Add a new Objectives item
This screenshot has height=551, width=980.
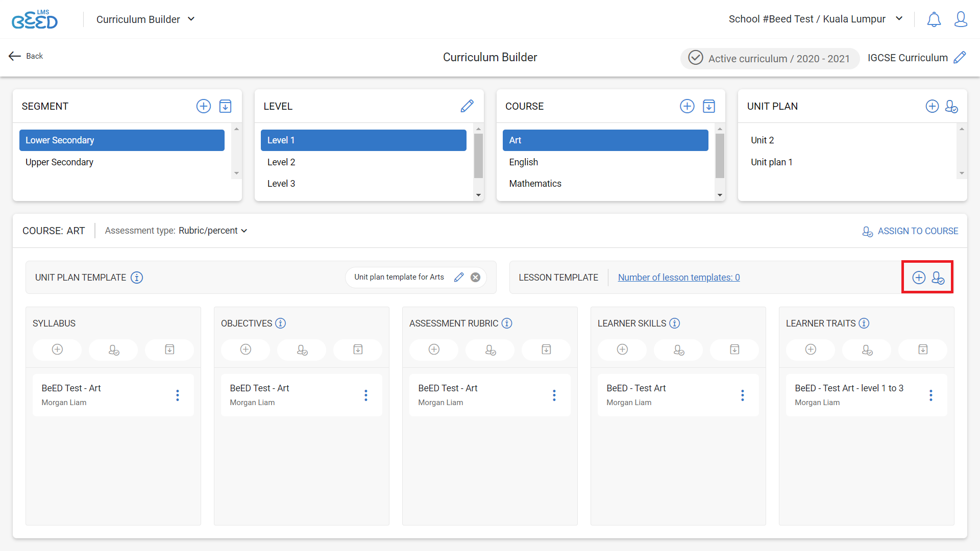(246, 349)
